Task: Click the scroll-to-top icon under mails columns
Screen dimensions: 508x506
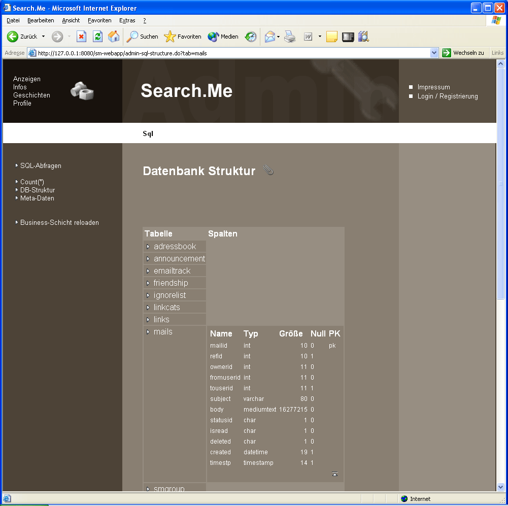Action: [334, 474]
